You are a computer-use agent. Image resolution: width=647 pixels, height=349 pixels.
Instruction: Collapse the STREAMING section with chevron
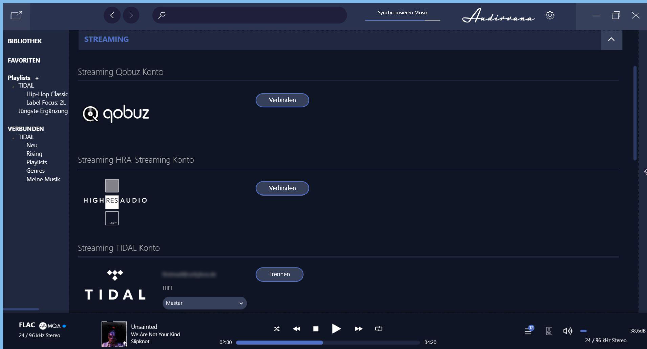[611, 39]
